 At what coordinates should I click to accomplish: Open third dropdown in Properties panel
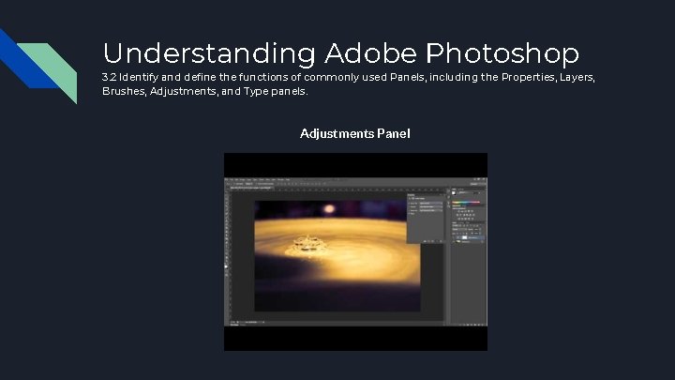431,211
